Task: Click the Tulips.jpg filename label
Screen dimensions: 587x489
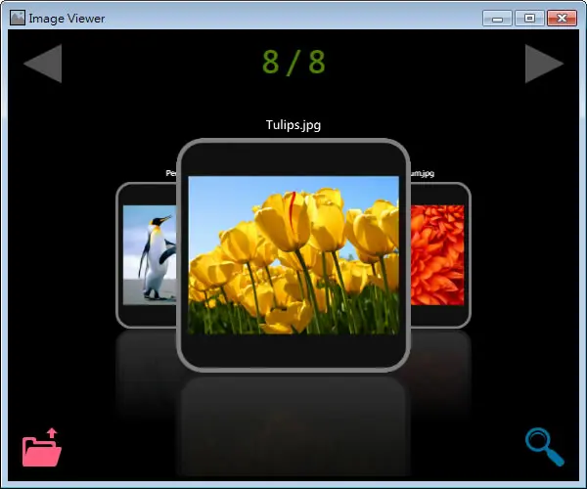Action: 293,125
